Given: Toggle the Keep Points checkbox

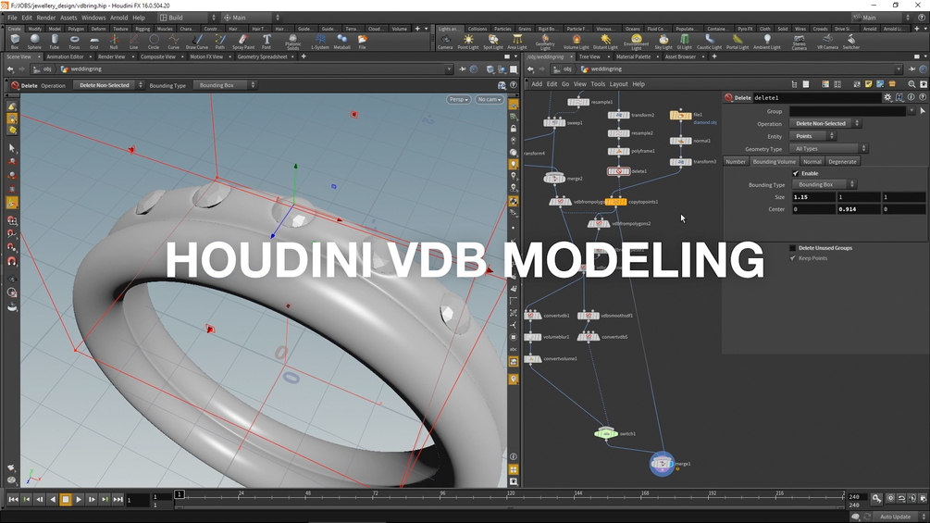Looking at the screenshot, I should pyautogui.click(x=792, y=258).
